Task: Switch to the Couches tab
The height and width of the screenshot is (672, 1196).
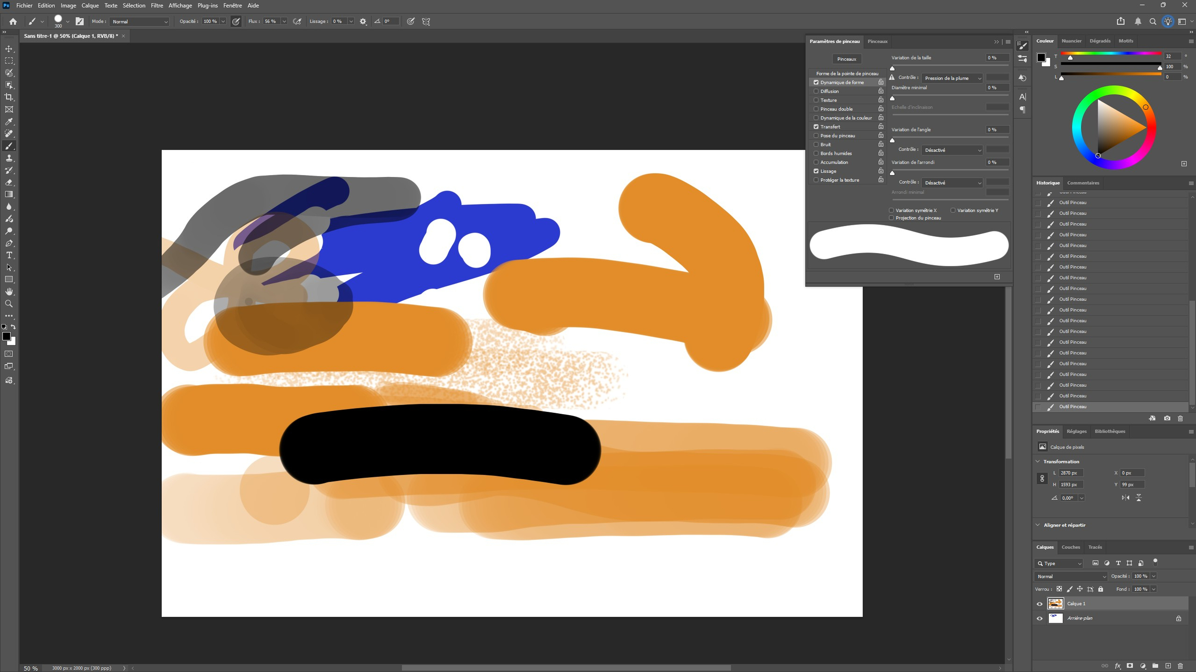Action: [1070, 547]
